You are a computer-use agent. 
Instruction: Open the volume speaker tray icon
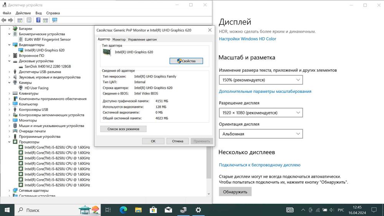(332, 210)
